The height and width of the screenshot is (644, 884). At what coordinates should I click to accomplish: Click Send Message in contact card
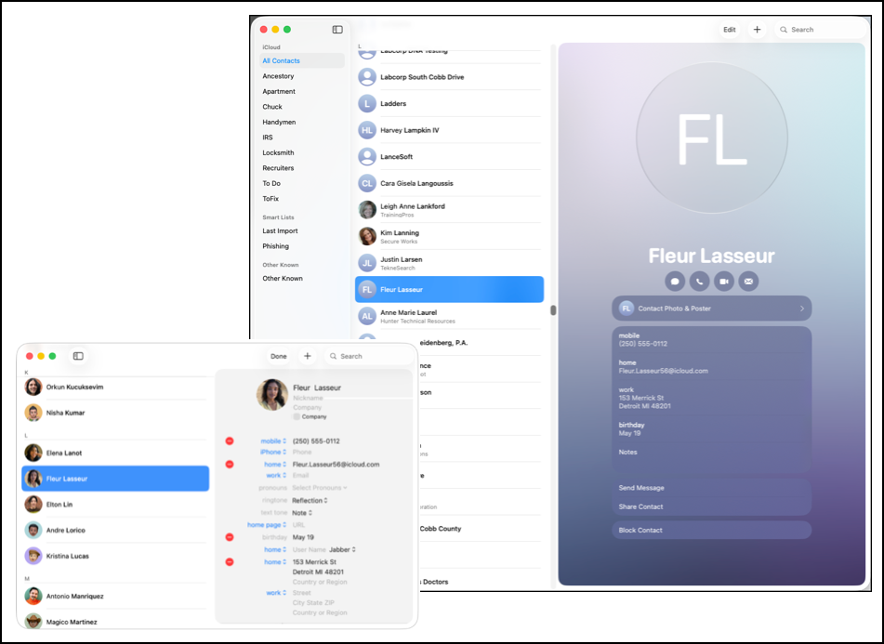(641, 488)
